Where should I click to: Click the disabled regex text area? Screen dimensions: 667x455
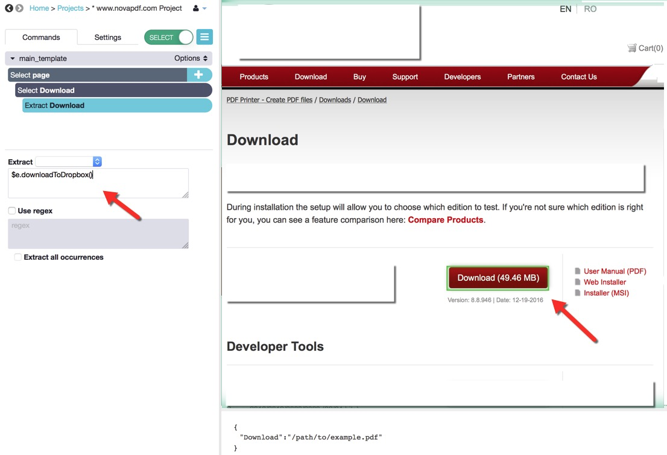click(x=98, y=233)
